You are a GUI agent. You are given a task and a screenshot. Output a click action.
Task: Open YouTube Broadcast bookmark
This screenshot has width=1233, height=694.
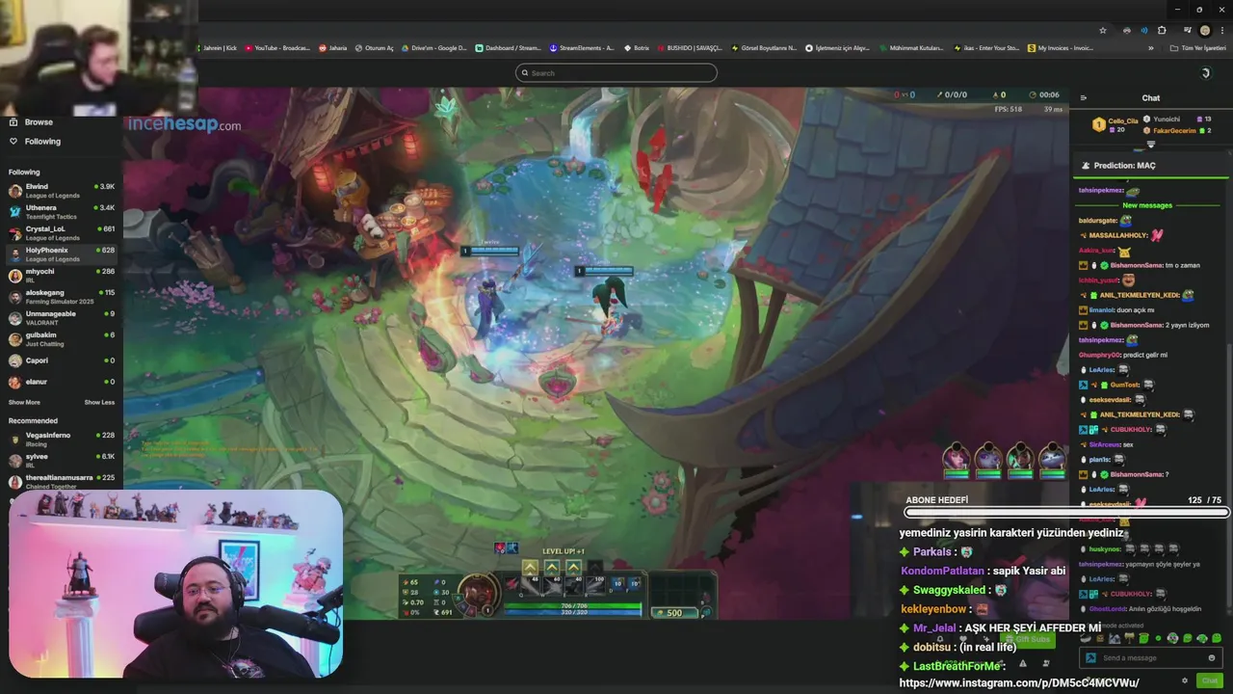tap(277, 48)
